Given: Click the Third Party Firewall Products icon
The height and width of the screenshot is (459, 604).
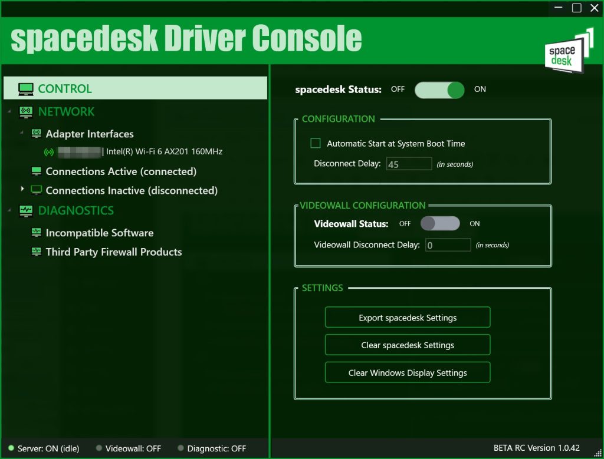Looking at the screenshot, I should (36, 252).
